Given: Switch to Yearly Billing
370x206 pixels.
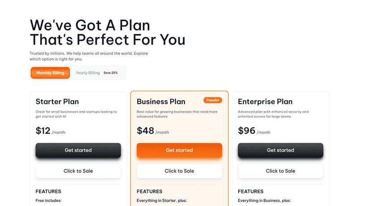Looking at the screenshot, I should (88, 73).
